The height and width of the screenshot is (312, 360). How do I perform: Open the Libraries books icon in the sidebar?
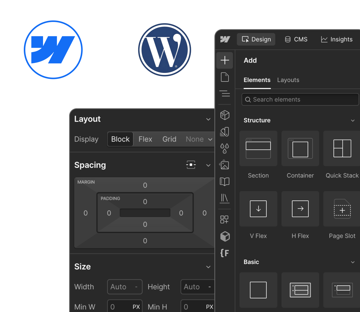tap(225, 198)
